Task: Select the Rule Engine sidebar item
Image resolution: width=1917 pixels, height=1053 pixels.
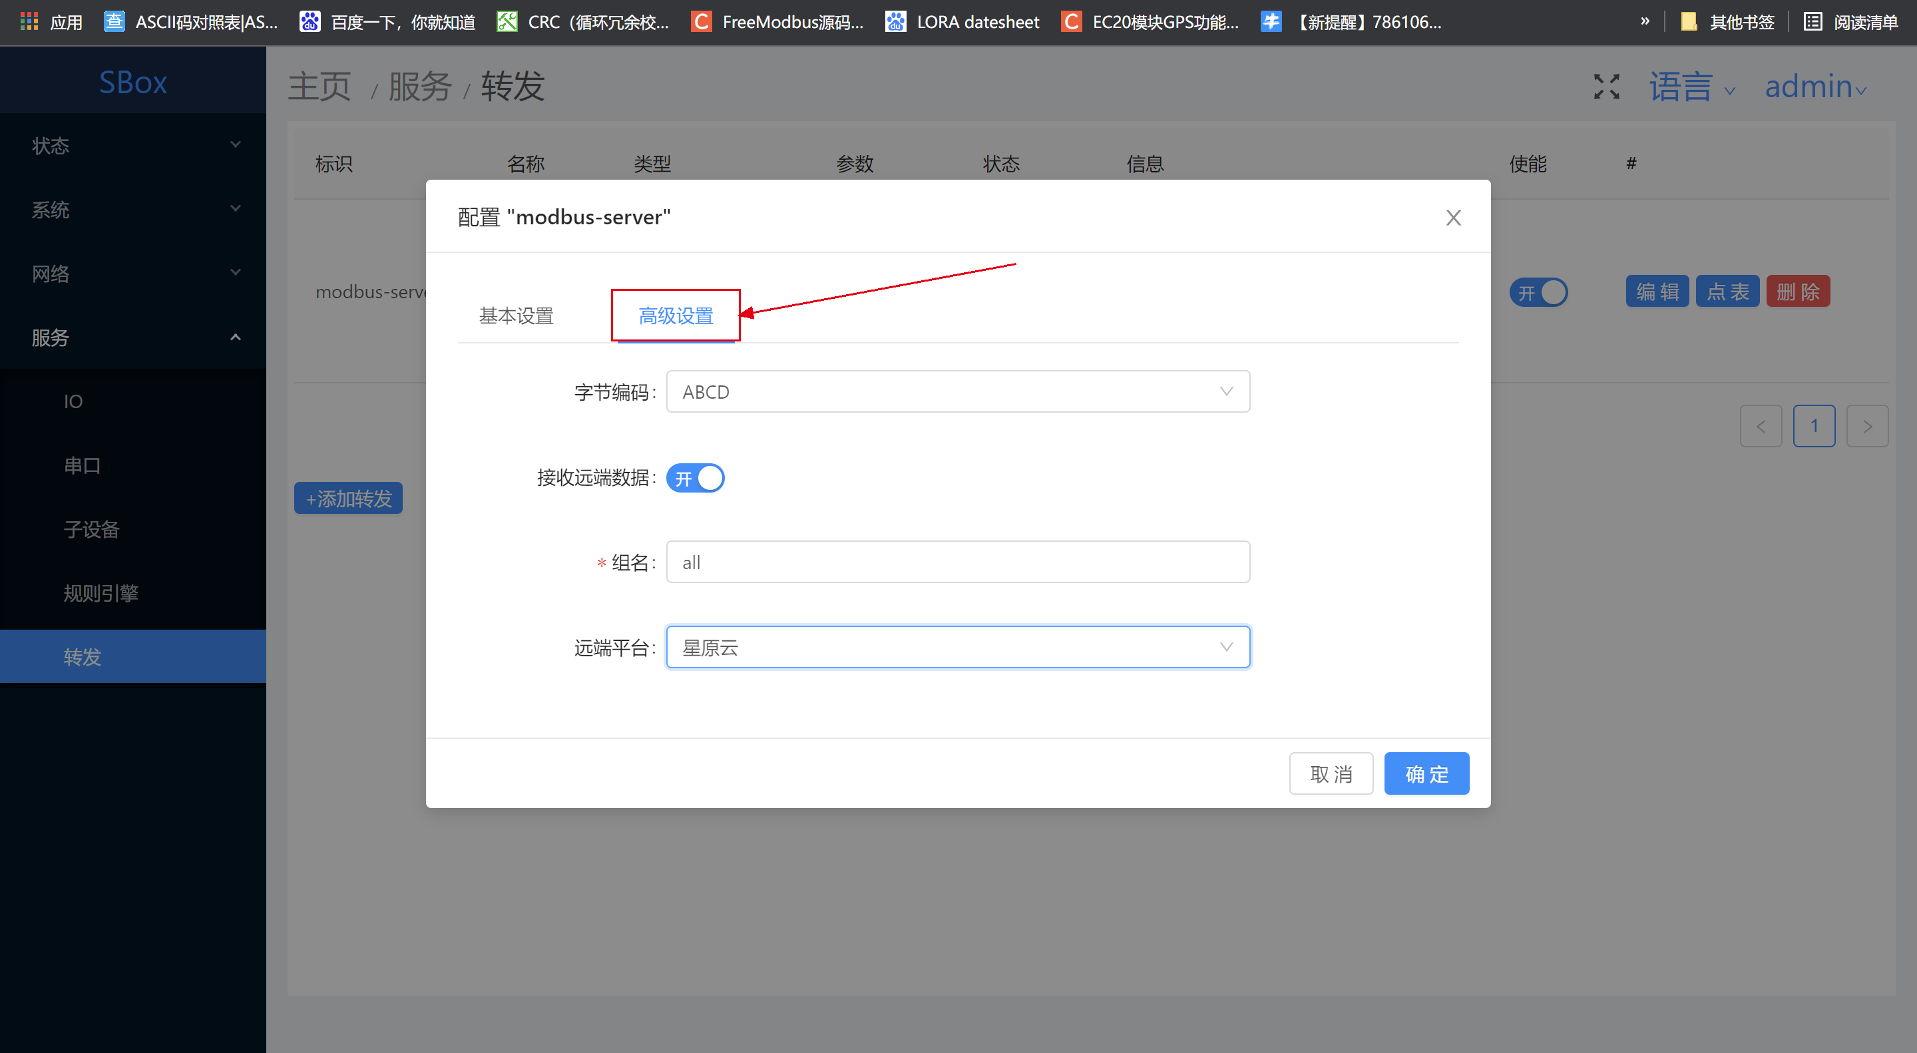Action: [101, 592]
